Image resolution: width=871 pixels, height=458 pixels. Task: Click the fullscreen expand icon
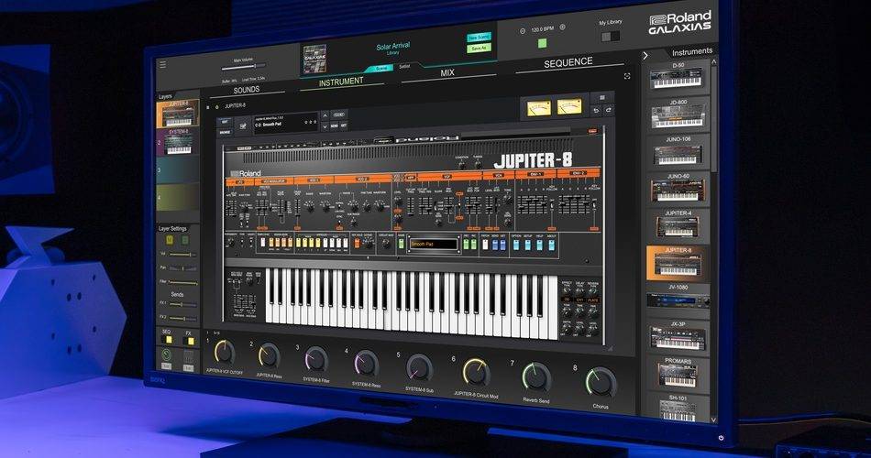(627, 76)
